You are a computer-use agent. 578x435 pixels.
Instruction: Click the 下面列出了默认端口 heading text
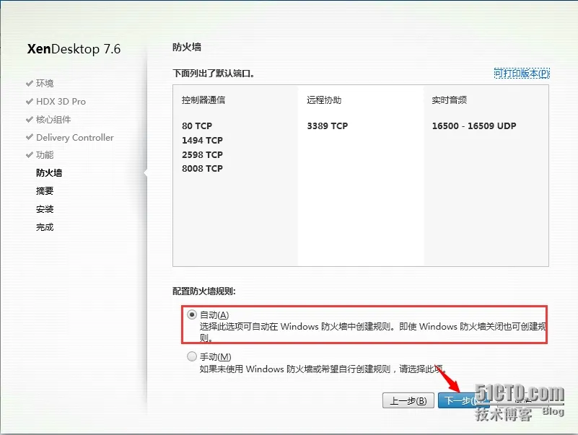[x=214, y=74]
